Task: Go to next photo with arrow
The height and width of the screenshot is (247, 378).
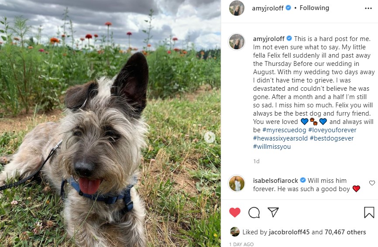Action: [210, 137]
